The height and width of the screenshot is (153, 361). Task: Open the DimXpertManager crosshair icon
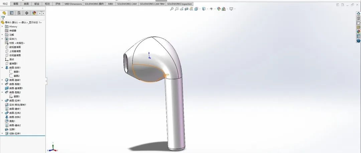[x=26, y=13]
